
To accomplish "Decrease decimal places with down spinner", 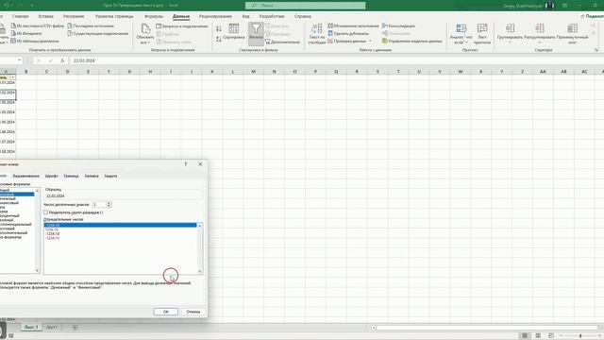I will pyautogui.click(x=109, y=206).
